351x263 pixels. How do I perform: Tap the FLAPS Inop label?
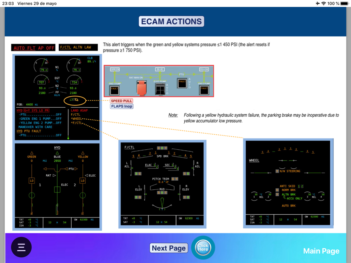(121, 106)
